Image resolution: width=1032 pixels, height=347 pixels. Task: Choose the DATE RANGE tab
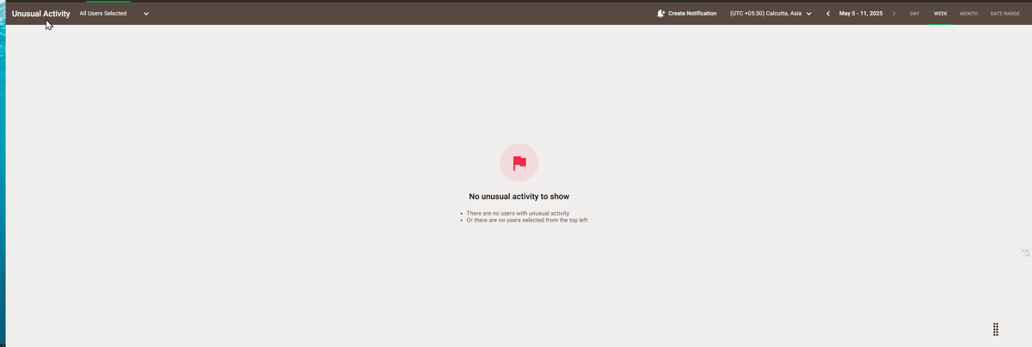click(x=1004, y=14)
